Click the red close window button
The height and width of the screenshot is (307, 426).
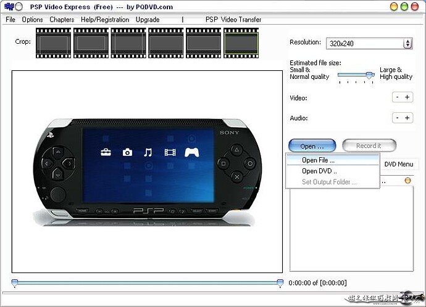coord(415,7)
